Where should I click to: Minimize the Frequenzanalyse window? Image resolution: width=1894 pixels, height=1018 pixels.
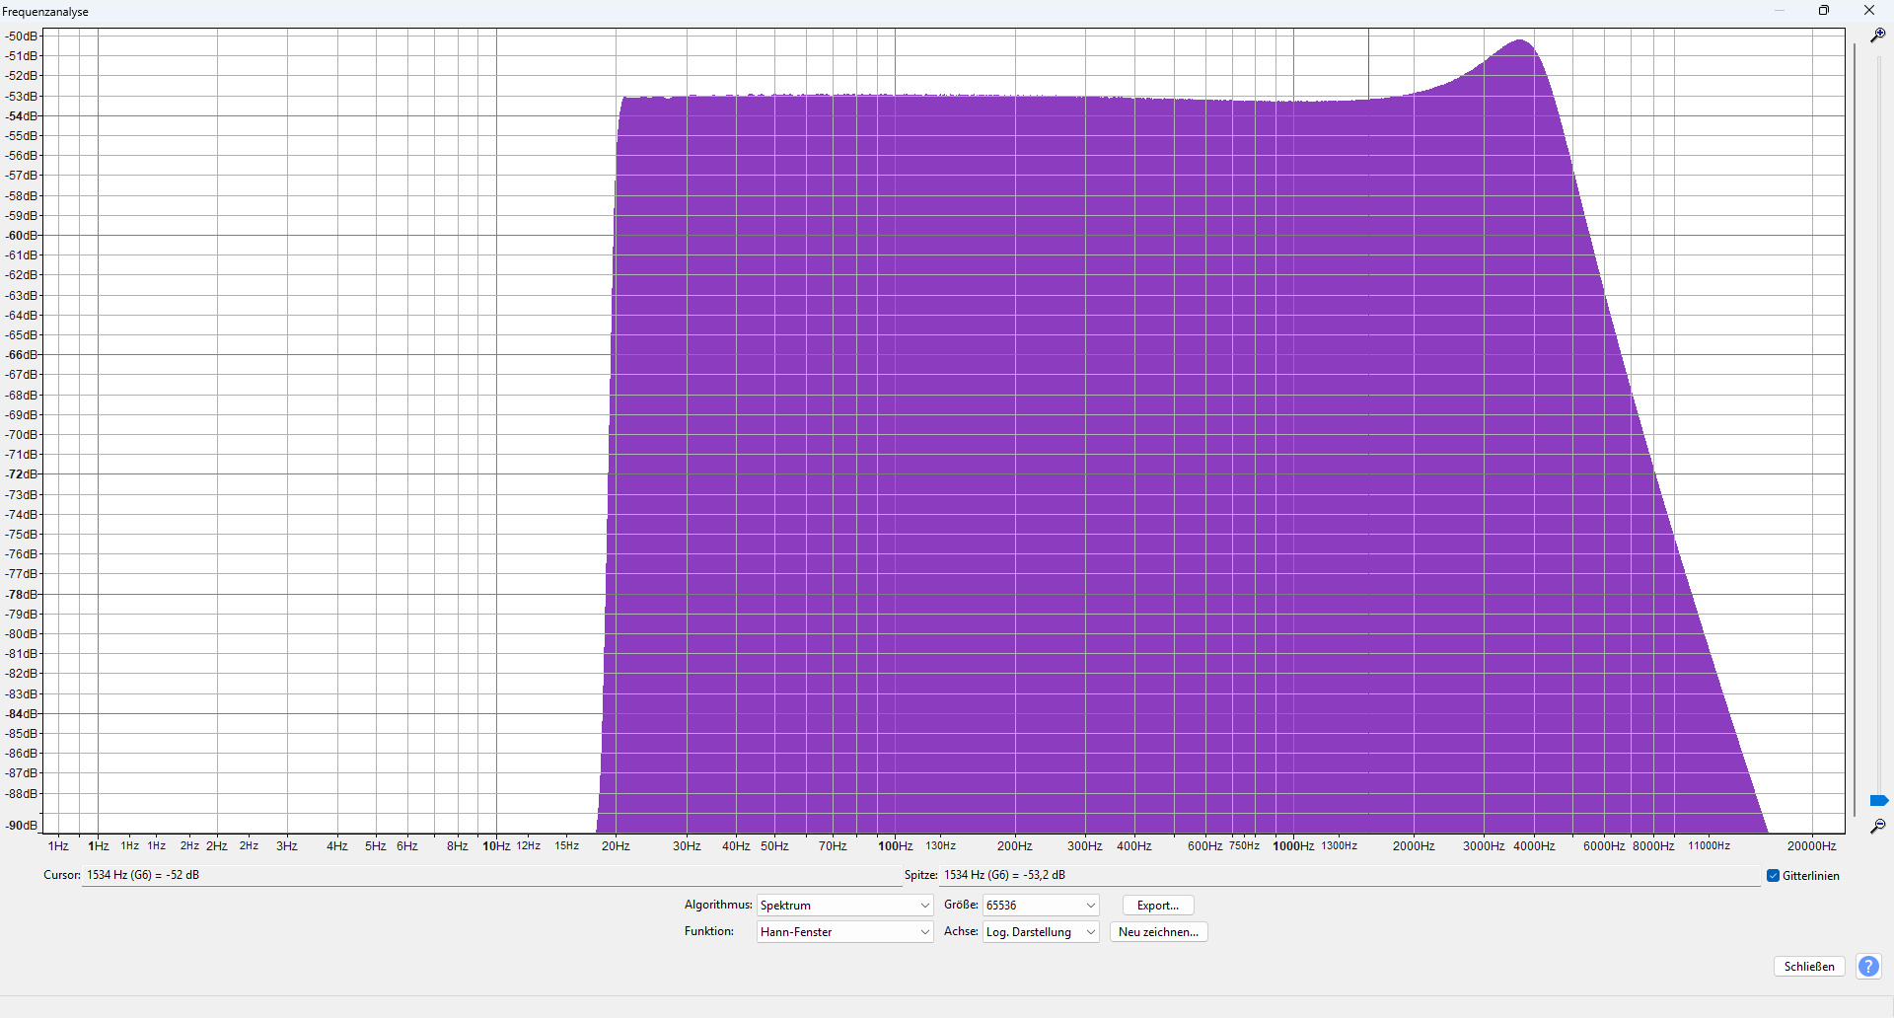(1780, 11)
